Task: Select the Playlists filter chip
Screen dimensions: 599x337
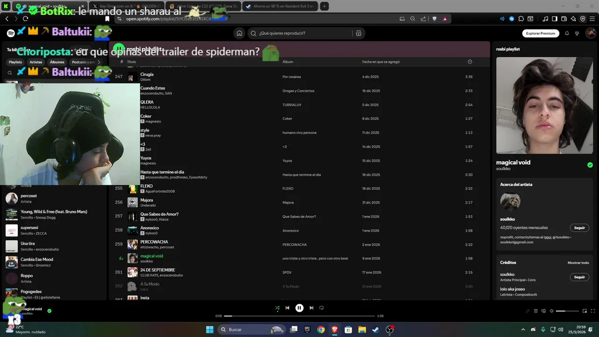Action: [15, 62]
